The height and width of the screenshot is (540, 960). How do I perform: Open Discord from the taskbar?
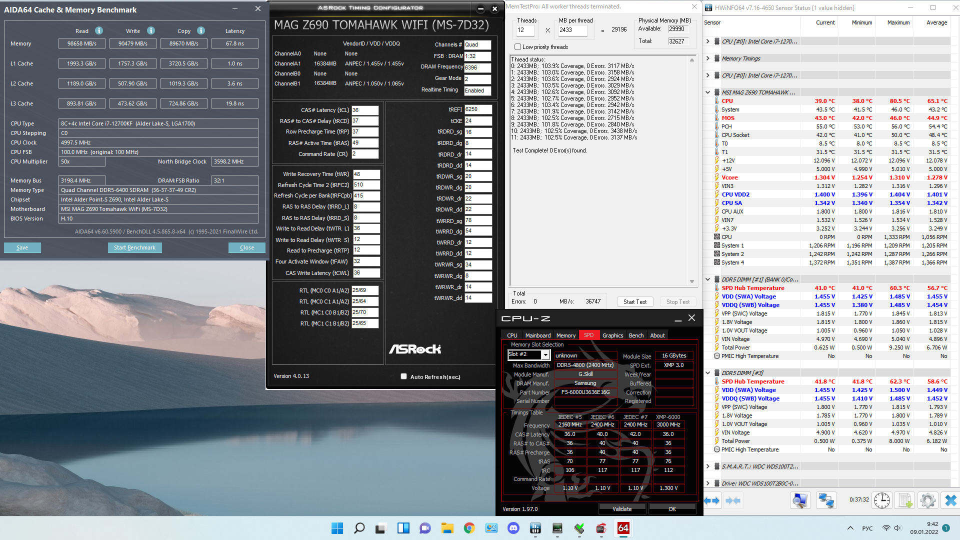tap(513, 528)
